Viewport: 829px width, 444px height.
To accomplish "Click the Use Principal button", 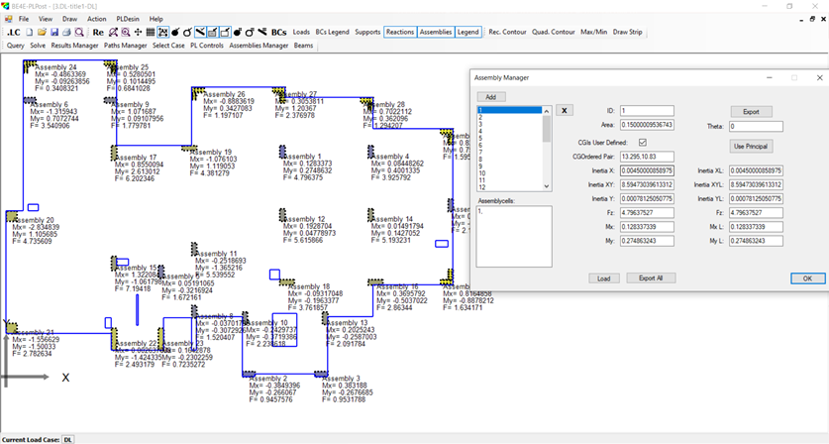I will pyautogui.click(x=751, y=146).
